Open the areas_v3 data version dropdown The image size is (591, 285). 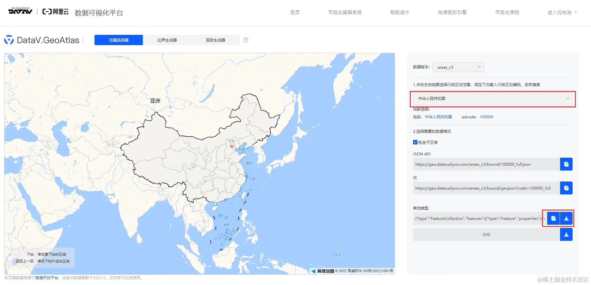(458, 67)
